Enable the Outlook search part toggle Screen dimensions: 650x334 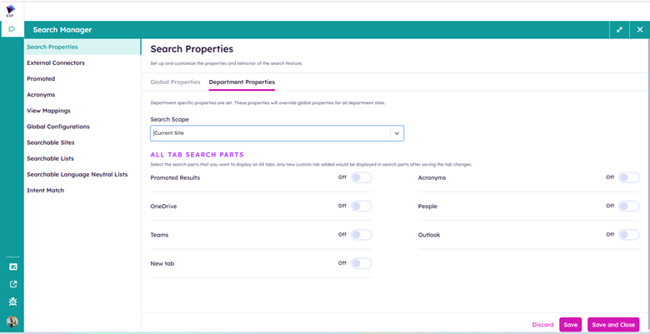tap(628, 235)
